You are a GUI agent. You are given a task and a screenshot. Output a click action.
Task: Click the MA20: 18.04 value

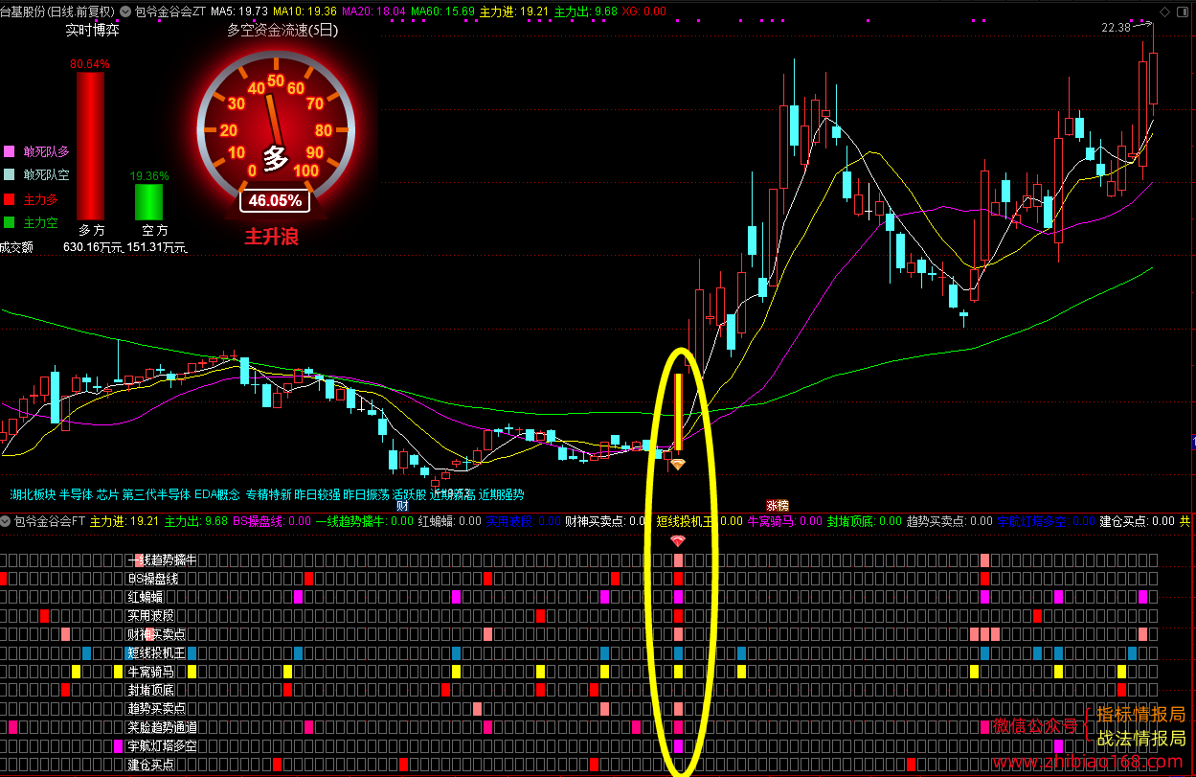pos(373,11)
